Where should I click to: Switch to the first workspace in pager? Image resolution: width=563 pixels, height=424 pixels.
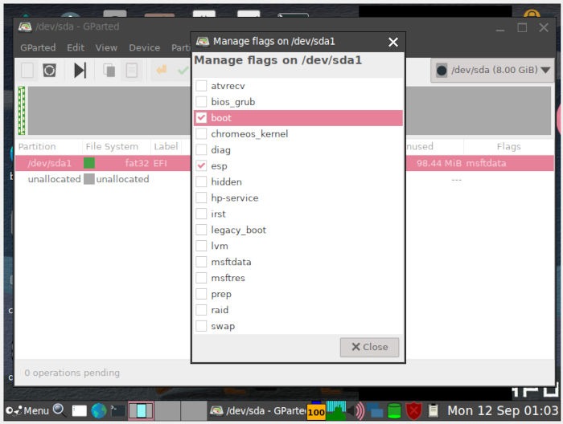pos(141,410)
